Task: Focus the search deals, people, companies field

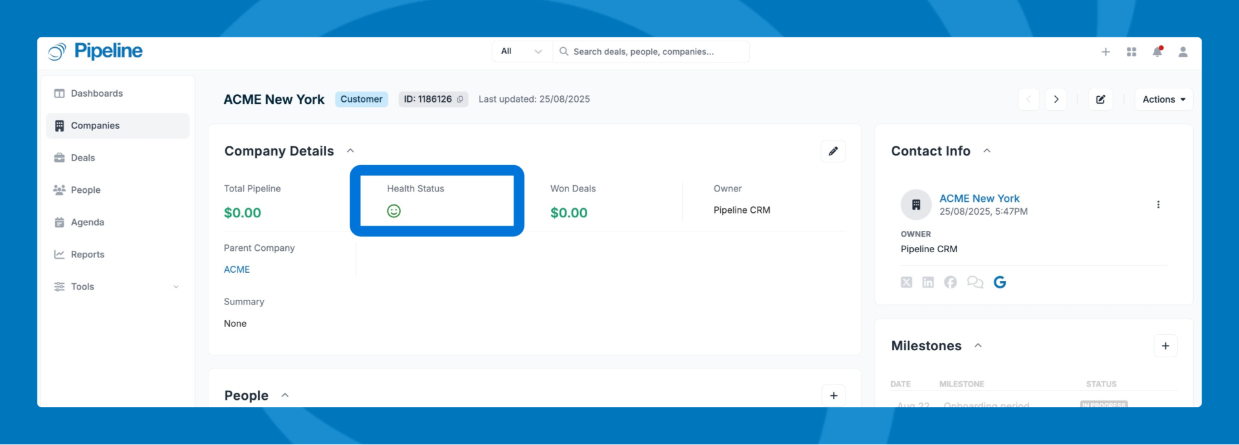Action: pos(652,52)
